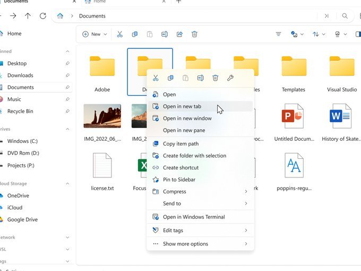
Task: Go to OneDrive in the sidebar
Action: click(18, 196)
